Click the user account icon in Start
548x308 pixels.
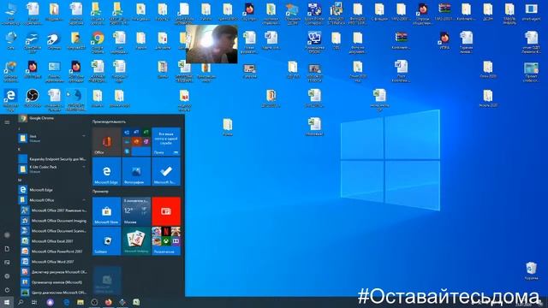[7, 235]
